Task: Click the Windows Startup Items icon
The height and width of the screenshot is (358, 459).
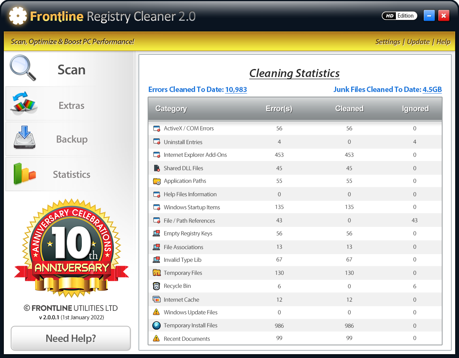Action: 156,207
